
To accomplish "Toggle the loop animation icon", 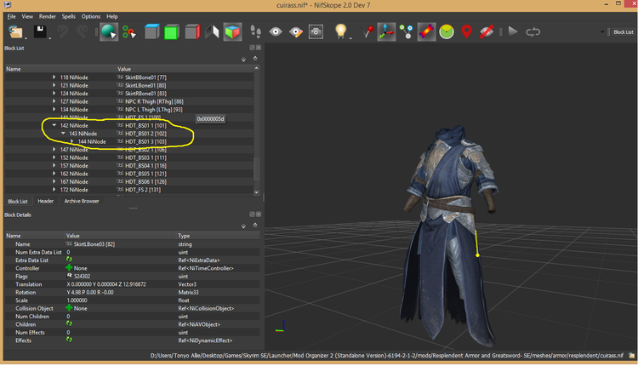I will (x=533, y=31).
